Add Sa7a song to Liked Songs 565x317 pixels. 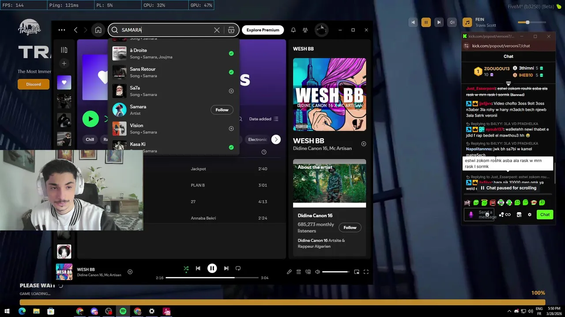click(231, 91)
